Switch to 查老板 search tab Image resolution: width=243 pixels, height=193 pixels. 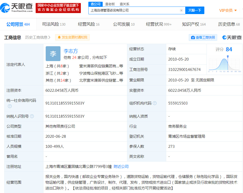click(x=110, y=4)
